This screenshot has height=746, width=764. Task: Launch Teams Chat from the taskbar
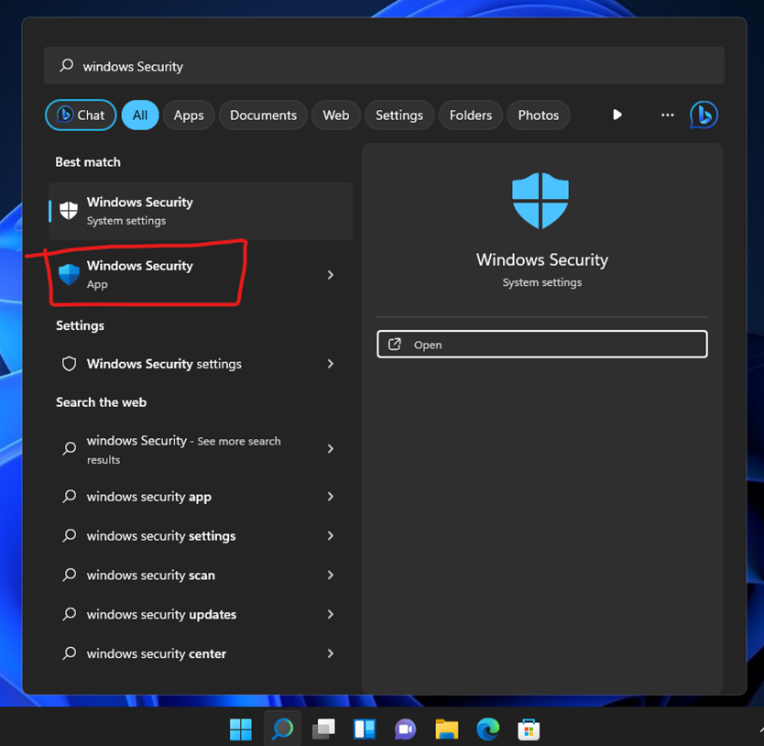click(x=406, y=730)
